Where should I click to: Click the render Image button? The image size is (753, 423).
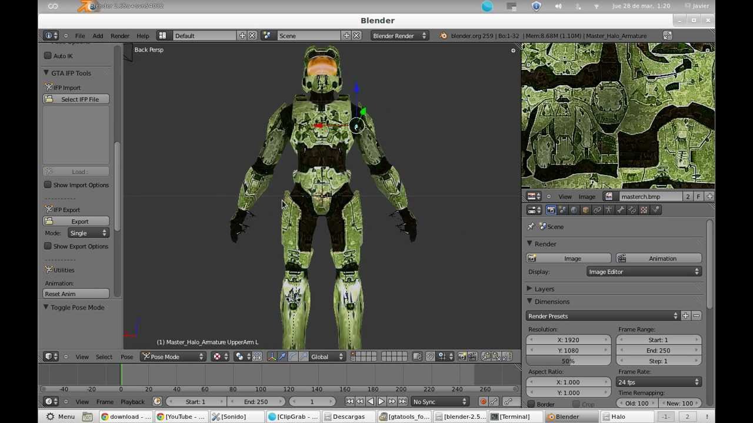[x=569, y=258]
